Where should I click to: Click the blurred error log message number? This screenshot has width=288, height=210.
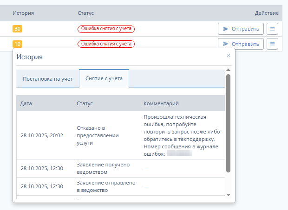[x=179, y=154]
